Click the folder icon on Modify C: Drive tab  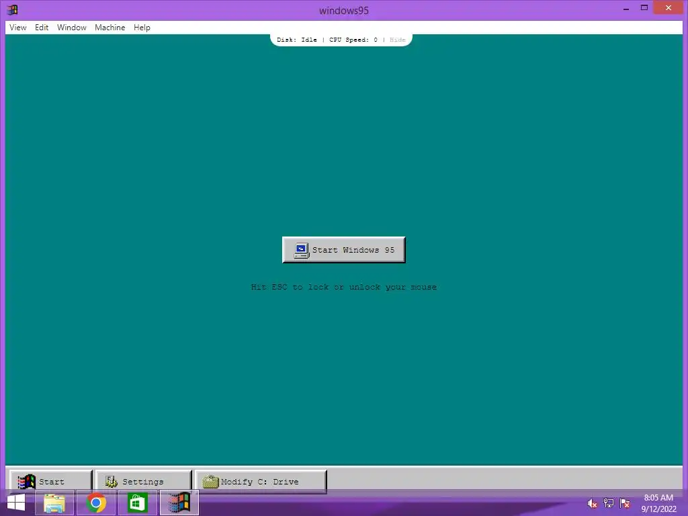tap(210, 481)
